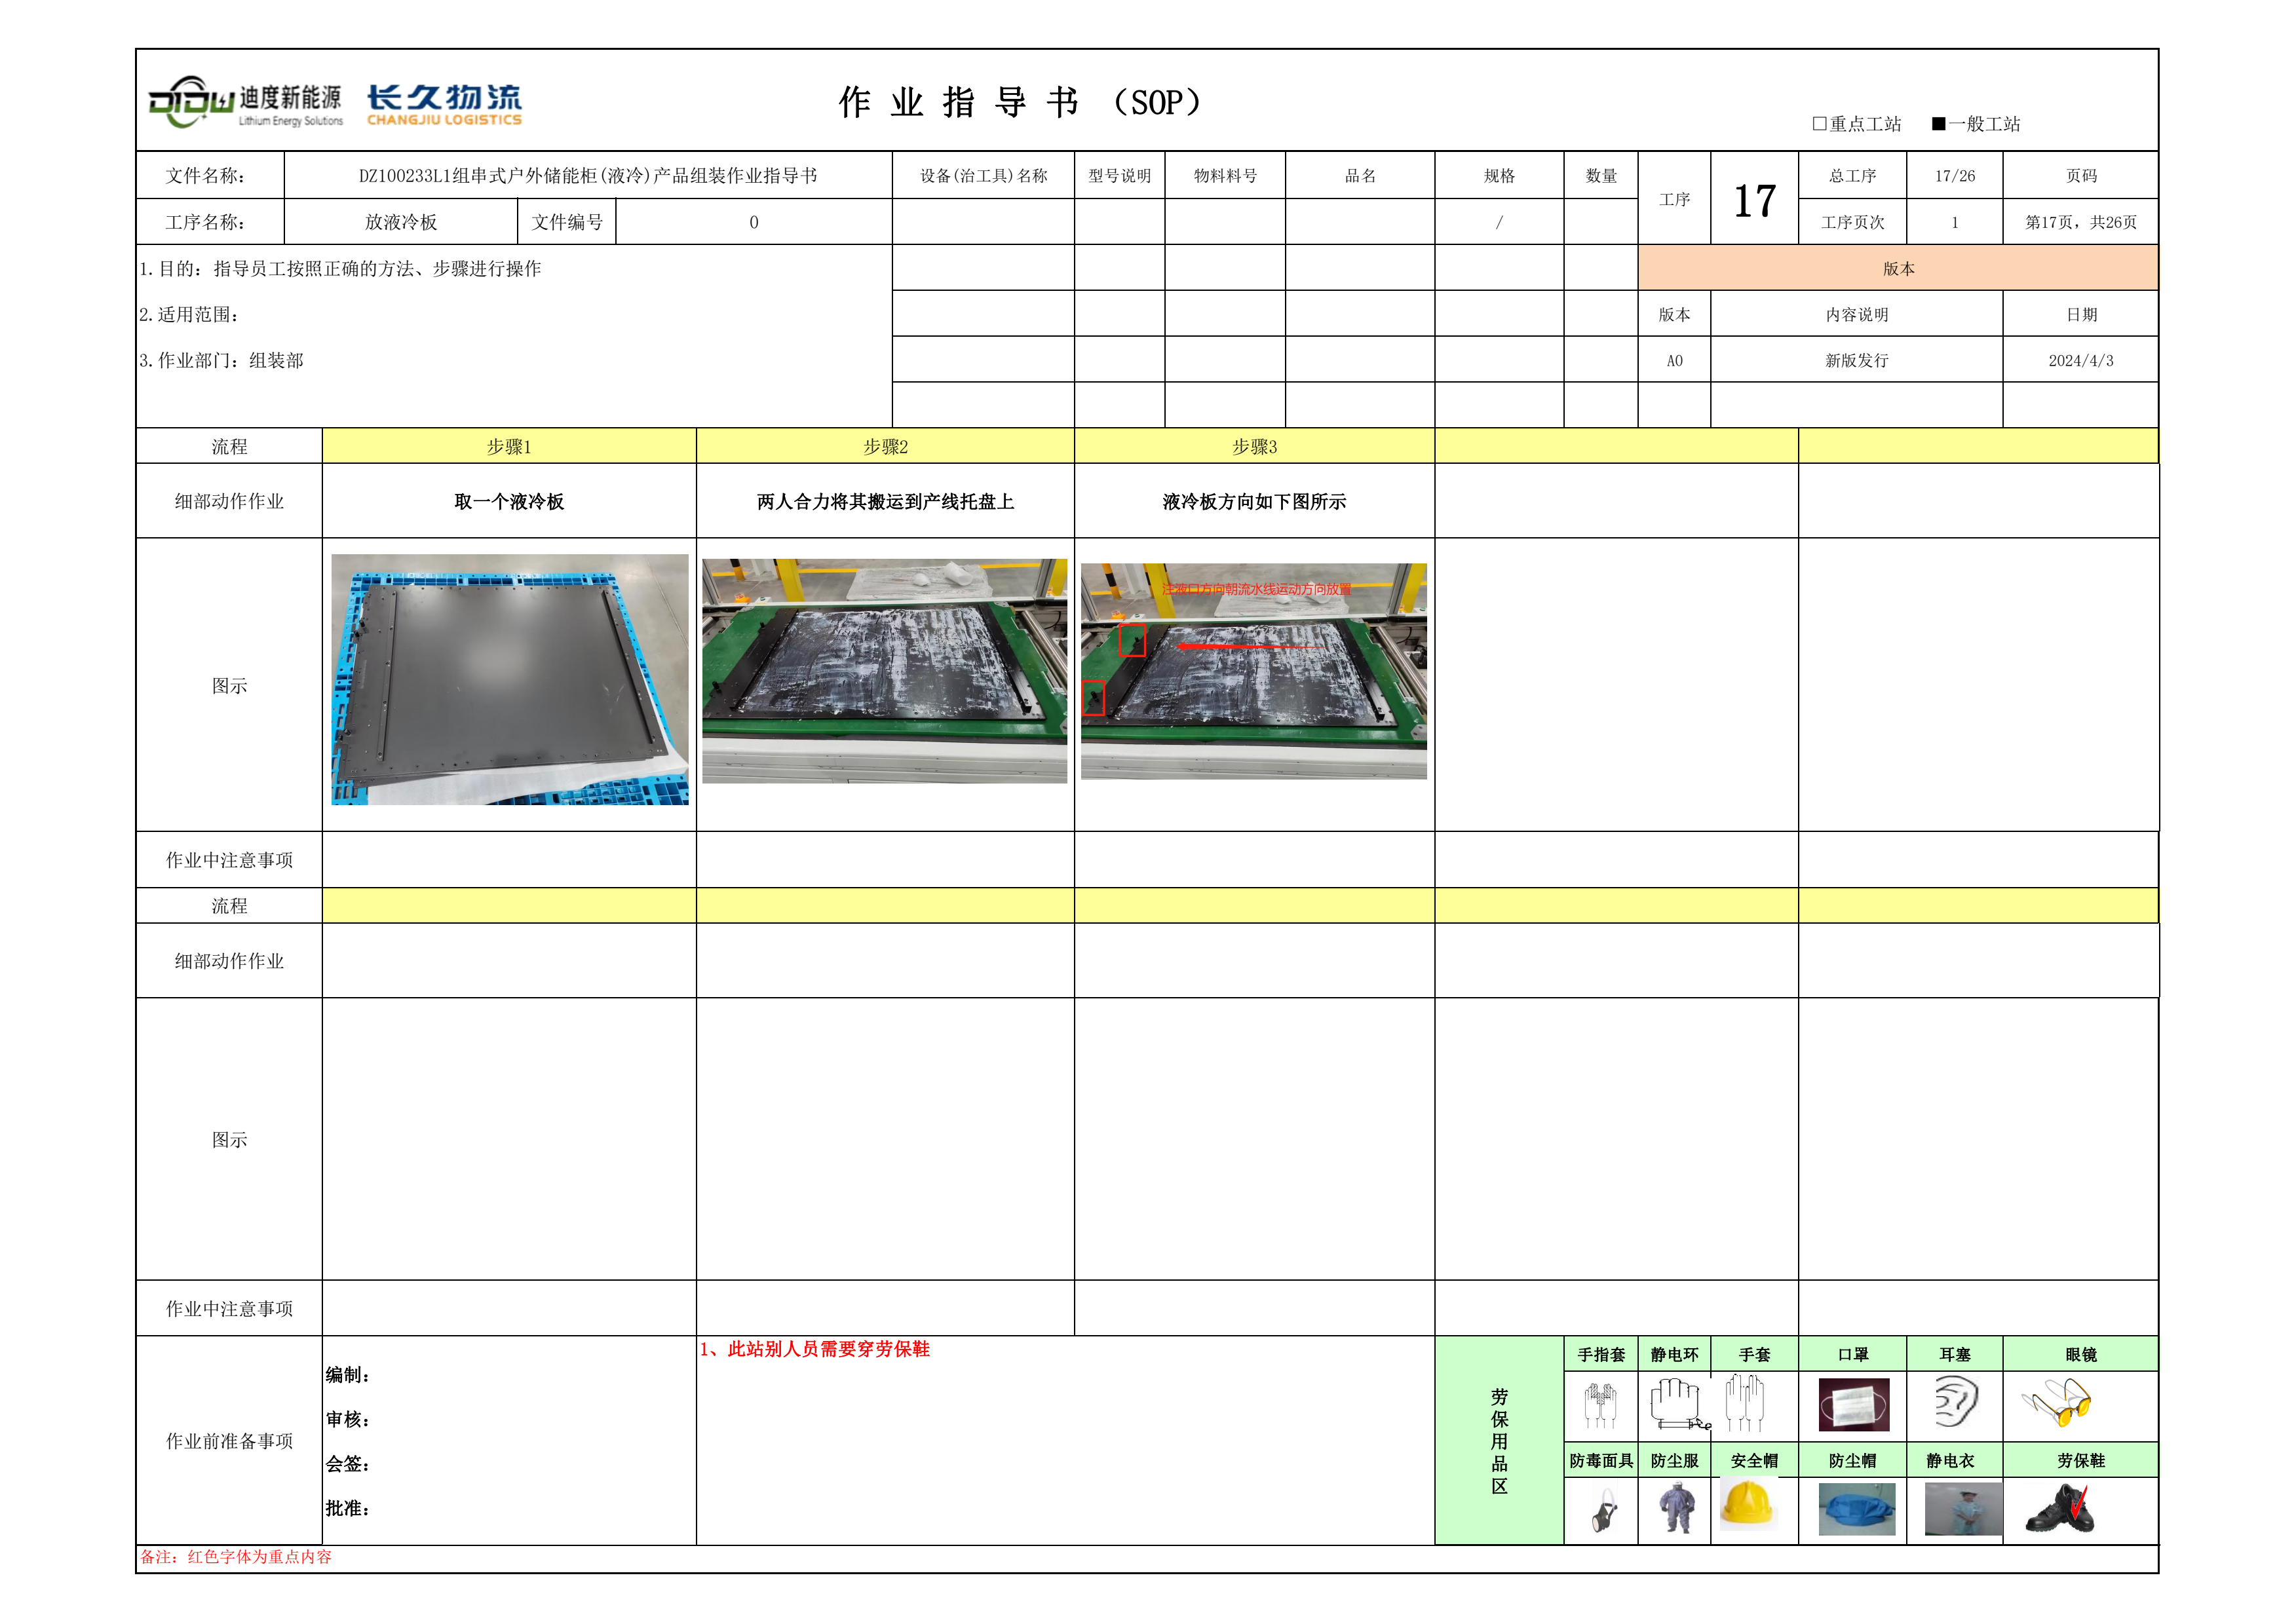Viewport: 2296px width, 1624px height.
Task: Click the face mask (口罩) image
Action: [1853, 1405]
